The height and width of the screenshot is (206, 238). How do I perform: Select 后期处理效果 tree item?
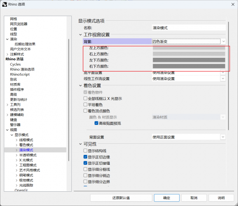click(x=25, y=44)
